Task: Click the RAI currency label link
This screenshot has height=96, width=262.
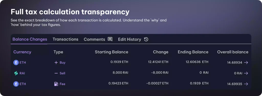Action: pos(22,73)
